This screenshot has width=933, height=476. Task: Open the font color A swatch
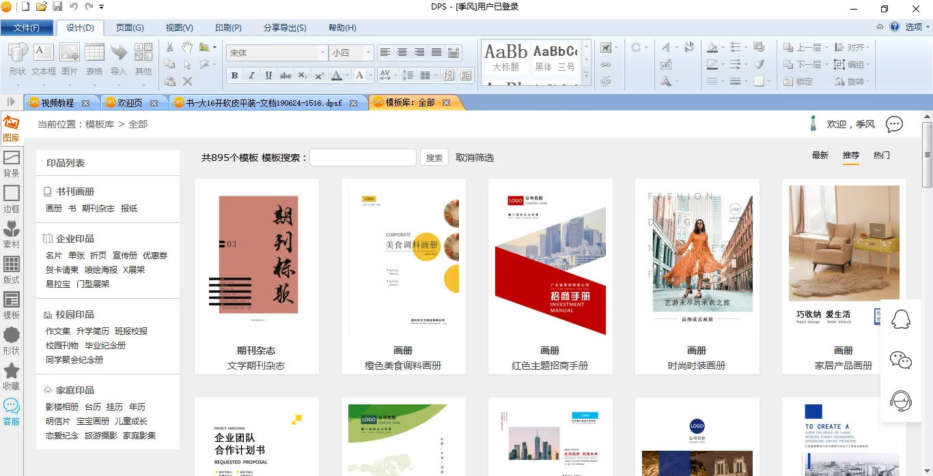[337, 76]
